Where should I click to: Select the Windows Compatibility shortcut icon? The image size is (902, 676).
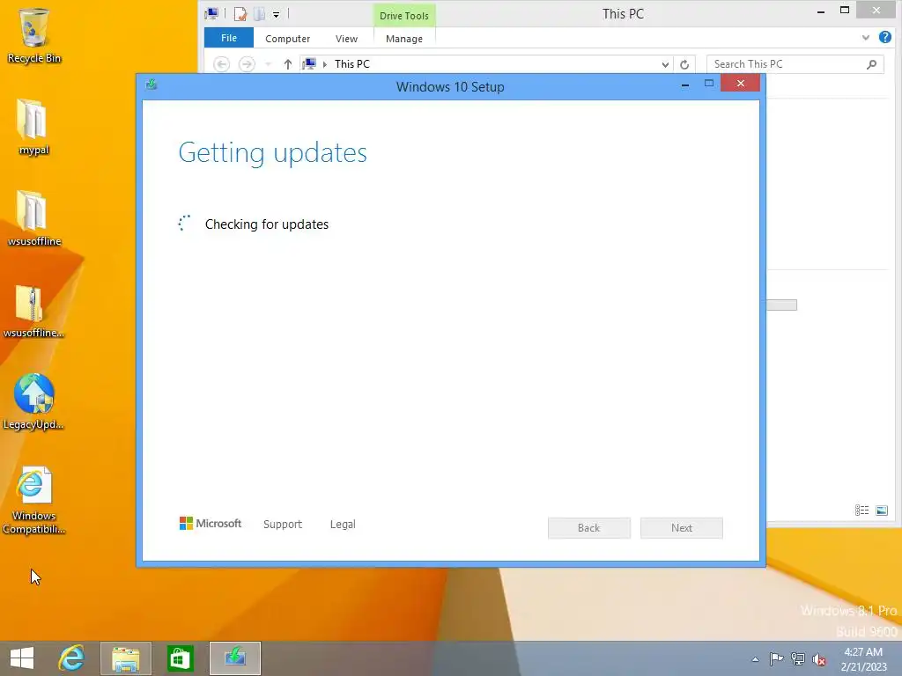point(33,500)
